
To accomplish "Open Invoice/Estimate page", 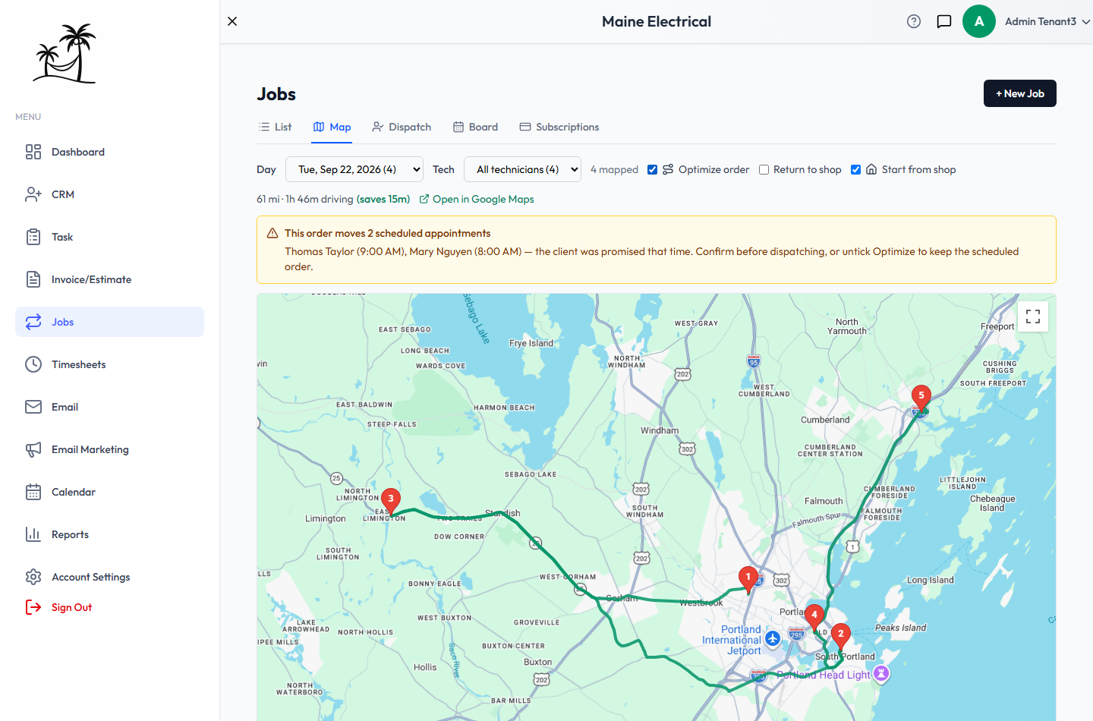I will (109, 279).
